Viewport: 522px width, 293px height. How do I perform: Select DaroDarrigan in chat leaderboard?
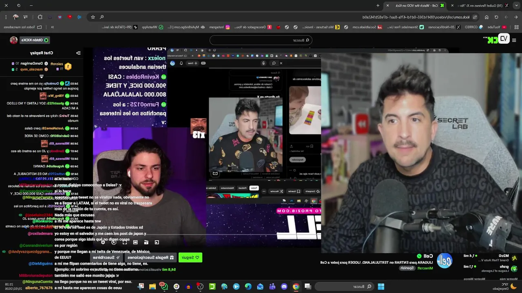click(x=31, y=63)
